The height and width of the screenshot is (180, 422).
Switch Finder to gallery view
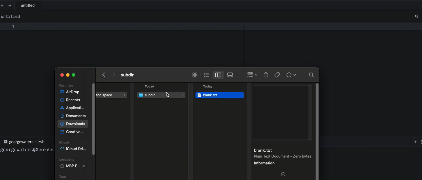230,75
